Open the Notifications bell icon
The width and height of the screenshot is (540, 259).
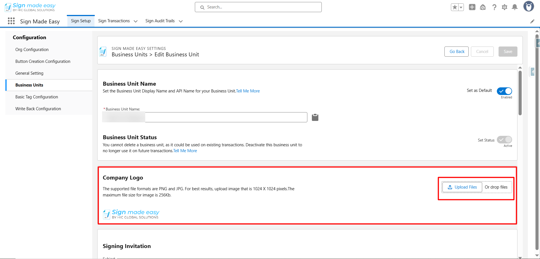[515, 7]
